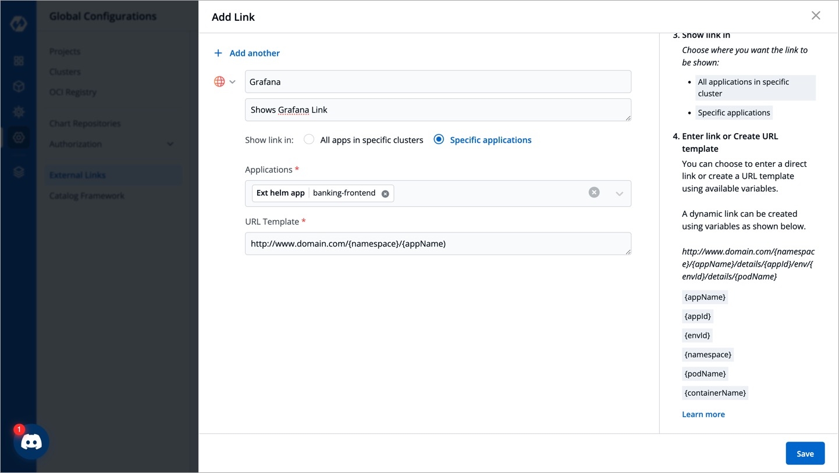Open the External Links menu item
Image resolution: width=839 pixels, height=473 pixels.
(77, 175)
